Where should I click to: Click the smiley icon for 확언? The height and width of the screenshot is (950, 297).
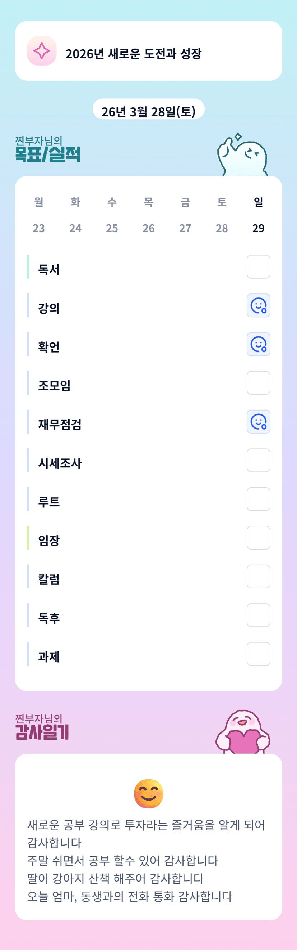click(x=259, y=344)
